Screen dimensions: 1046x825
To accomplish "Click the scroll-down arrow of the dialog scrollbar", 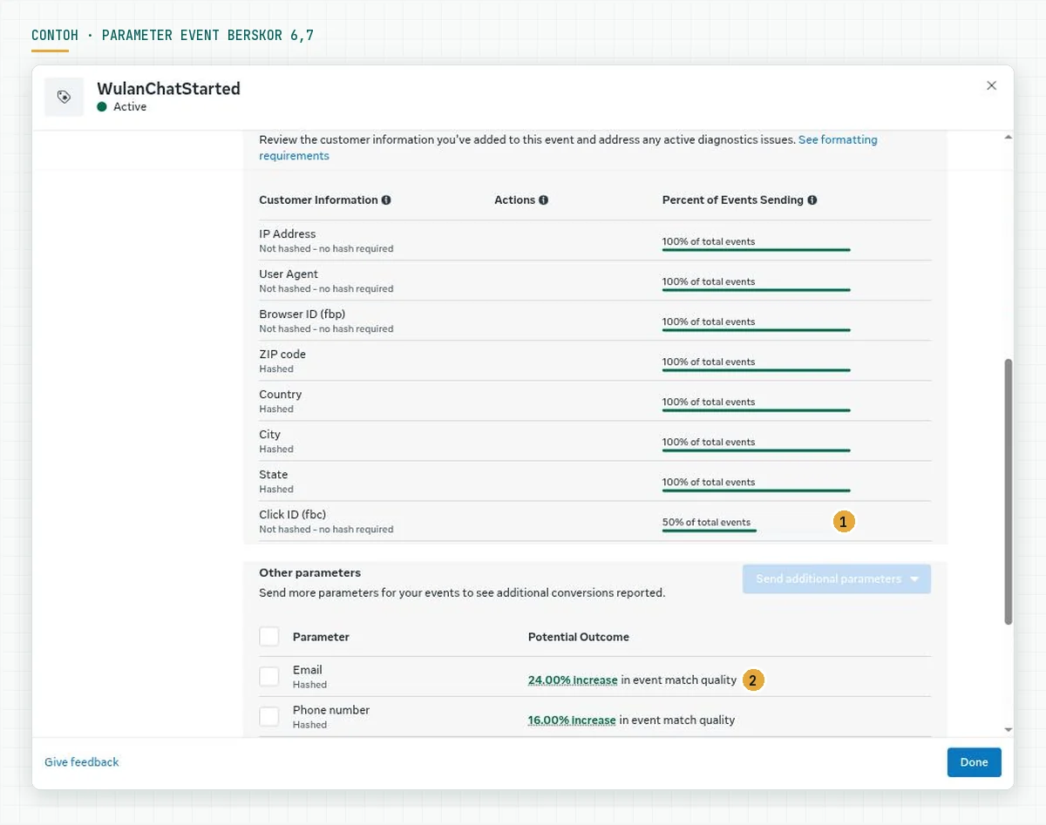I will tap(1009, 729).
